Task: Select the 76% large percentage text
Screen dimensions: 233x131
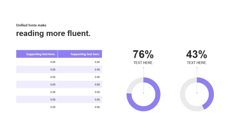Action: (143, 54)
